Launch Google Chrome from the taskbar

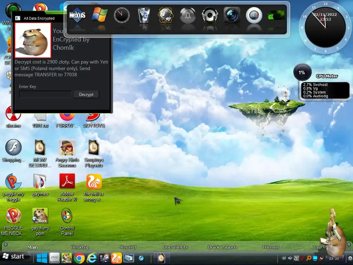[x=79, y=258]
